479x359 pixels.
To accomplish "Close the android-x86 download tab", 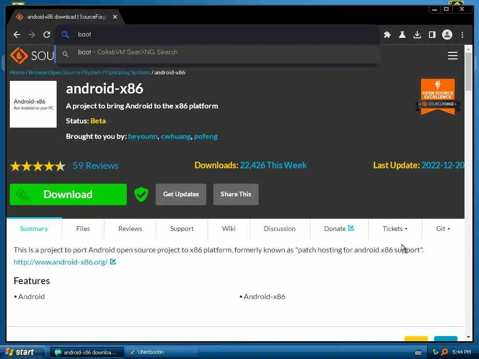I will click(115, 17).
